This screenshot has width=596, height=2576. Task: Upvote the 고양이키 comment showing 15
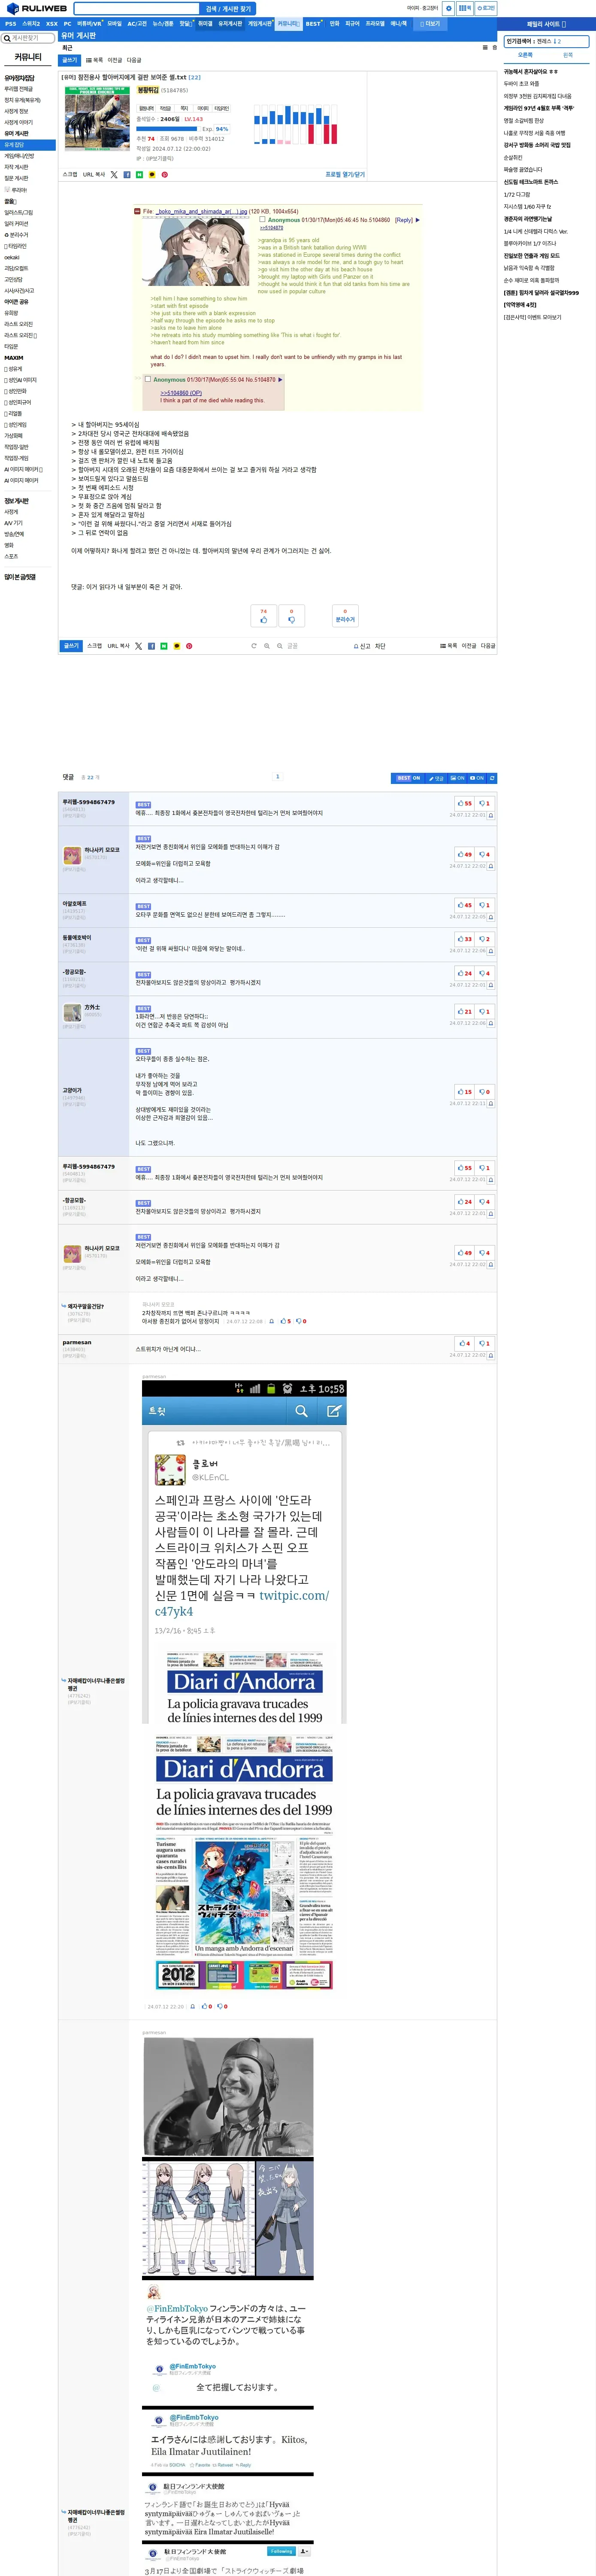[x=465, y=1092]
